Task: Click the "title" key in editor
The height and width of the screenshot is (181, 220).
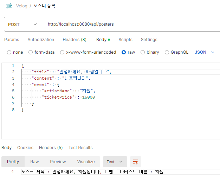Action: point(40,72)
